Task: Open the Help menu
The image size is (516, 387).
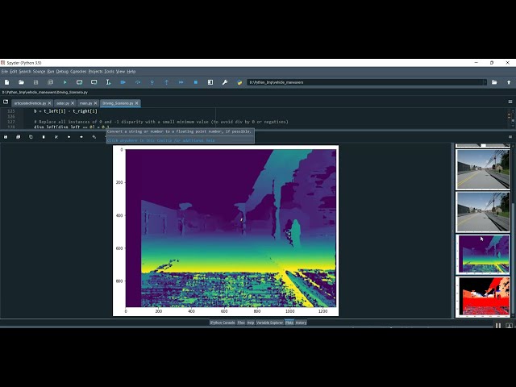Action: (x=131, y=72)
